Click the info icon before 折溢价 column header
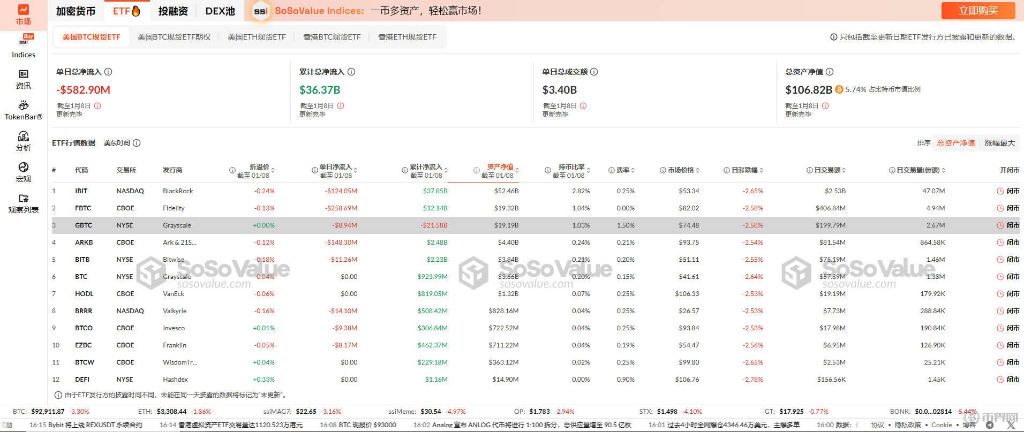The width and height of the screenshot is (1024, 432). coord(232,170)
